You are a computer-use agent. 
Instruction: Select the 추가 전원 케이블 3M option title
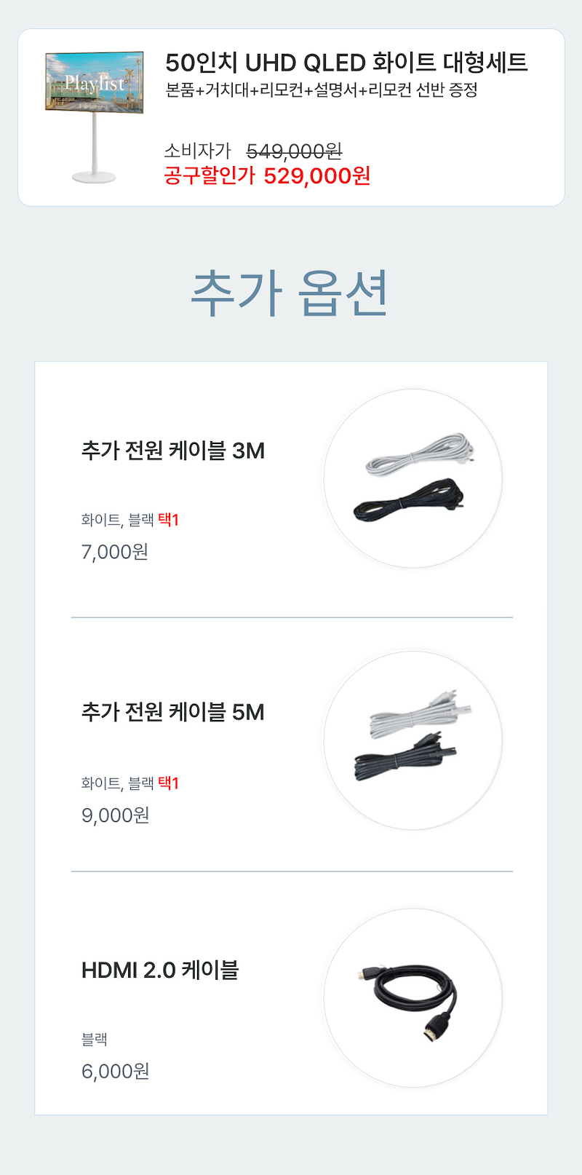click(x=173, y=451)
